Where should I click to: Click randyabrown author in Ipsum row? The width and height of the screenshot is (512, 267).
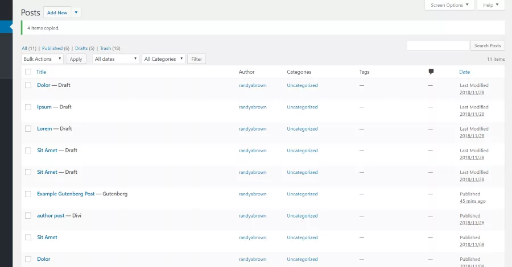click(x=253, y=107)
